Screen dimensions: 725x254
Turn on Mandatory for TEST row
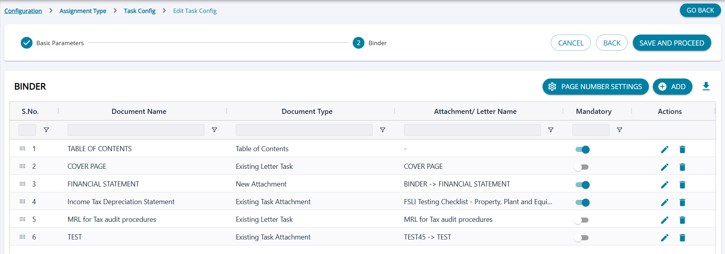[581, 238]
